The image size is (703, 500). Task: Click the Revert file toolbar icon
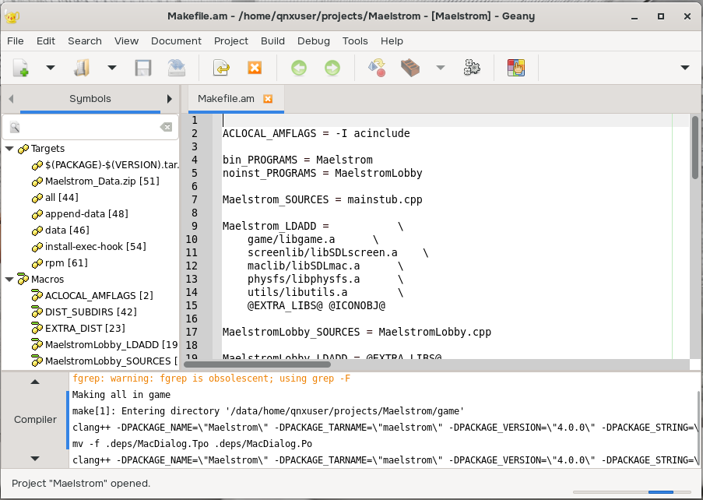click(221, 69)
